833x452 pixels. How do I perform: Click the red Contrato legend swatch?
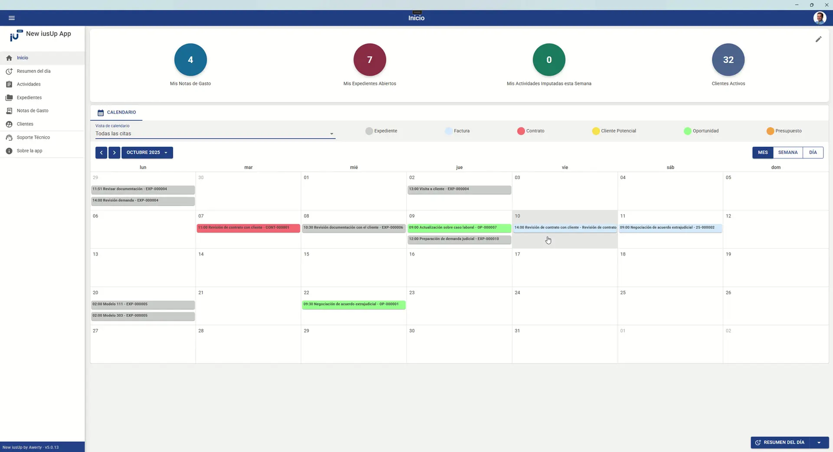pyautogui.click(x=521, y=131)
